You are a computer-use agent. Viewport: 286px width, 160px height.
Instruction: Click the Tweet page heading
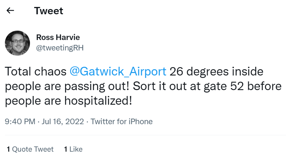pos(48,11)
